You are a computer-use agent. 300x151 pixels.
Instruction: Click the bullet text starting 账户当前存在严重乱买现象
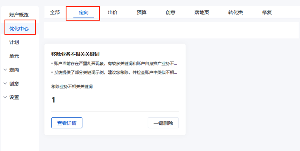pos(115,64)
